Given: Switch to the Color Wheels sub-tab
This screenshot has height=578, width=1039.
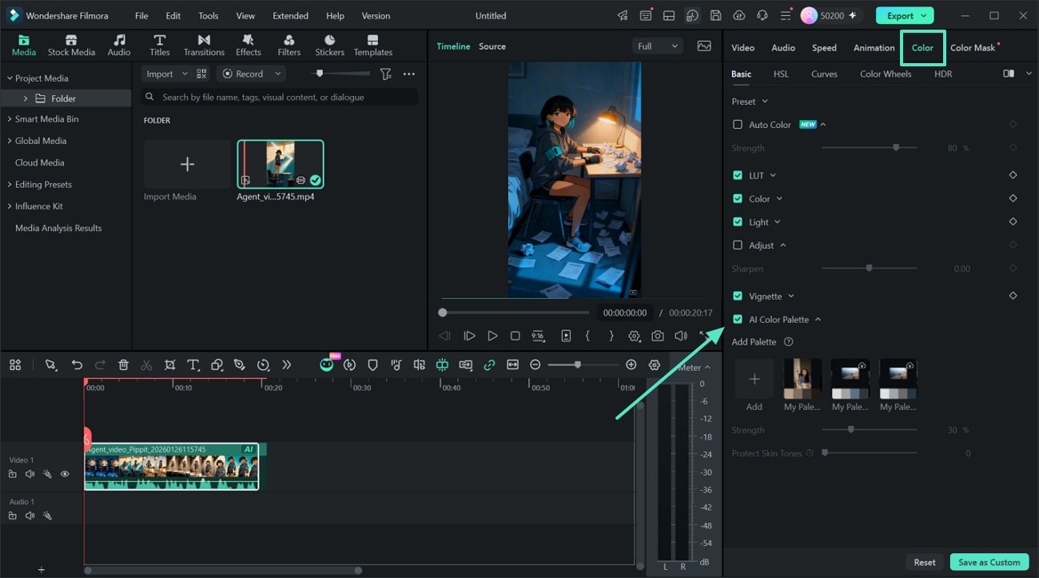Looking at the screenshot, I should click(x=886, y=74).
